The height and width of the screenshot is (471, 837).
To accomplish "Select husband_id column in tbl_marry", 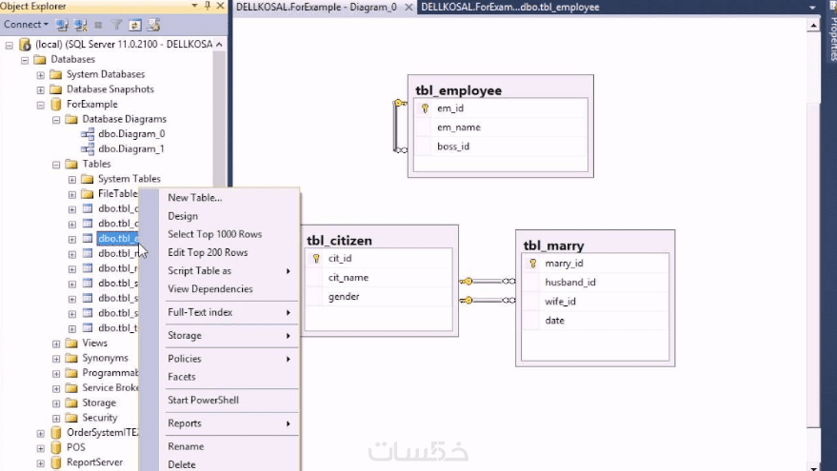I will (x=570, y=283).
